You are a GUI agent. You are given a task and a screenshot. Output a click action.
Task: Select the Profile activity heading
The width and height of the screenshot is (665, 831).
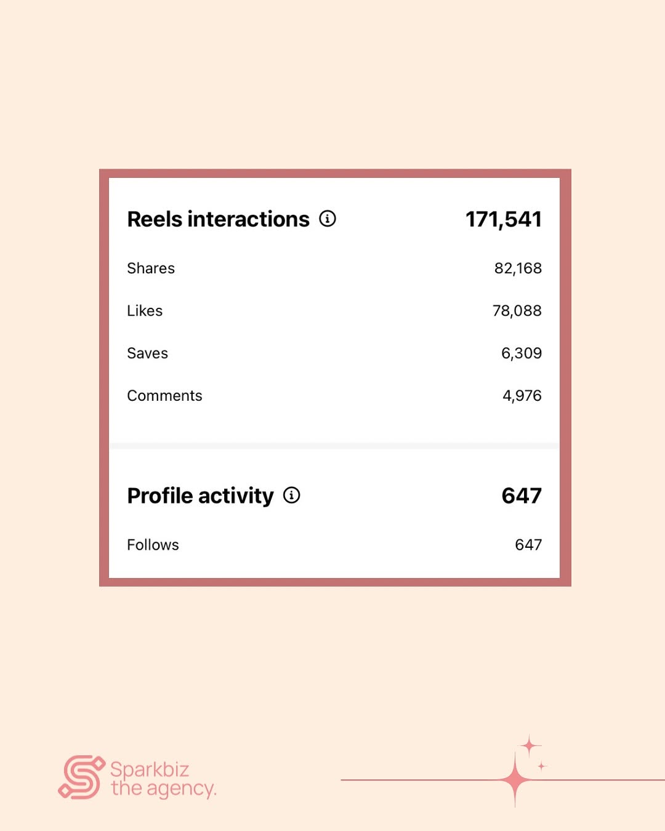click(200, 496)
